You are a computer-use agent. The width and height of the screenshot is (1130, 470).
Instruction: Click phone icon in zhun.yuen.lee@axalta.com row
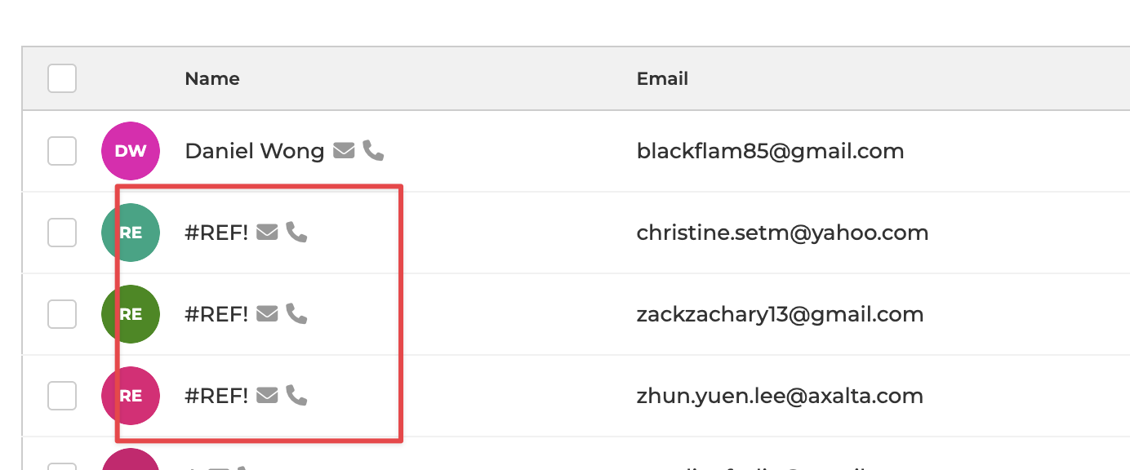pyautogui.click(x=296, y=396)
